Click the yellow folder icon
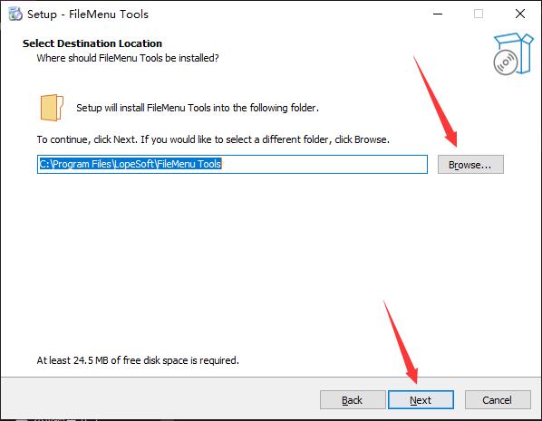 click(52, 108)
